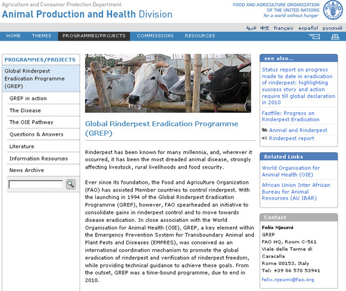Screen dimensions: 346x291
Task: Click the sidebar search text field
Action: [x=36, y=184]
